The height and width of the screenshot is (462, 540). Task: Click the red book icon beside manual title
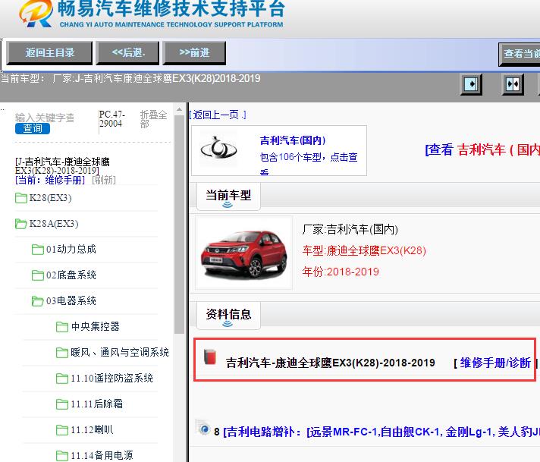(212, 357)
